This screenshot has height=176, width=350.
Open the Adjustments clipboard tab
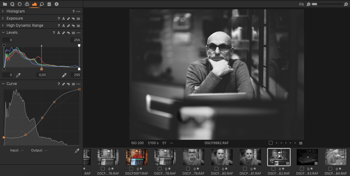[x=49, y=4]
